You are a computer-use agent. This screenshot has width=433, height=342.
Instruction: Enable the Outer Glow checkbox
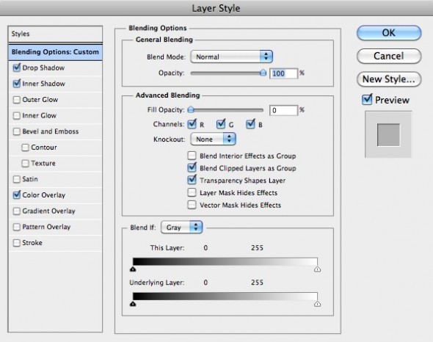[x=17, y=100]
